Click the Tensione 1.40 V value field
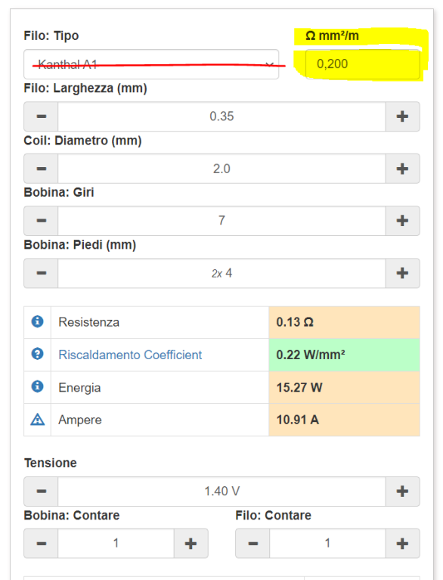 tap(221, 492)
